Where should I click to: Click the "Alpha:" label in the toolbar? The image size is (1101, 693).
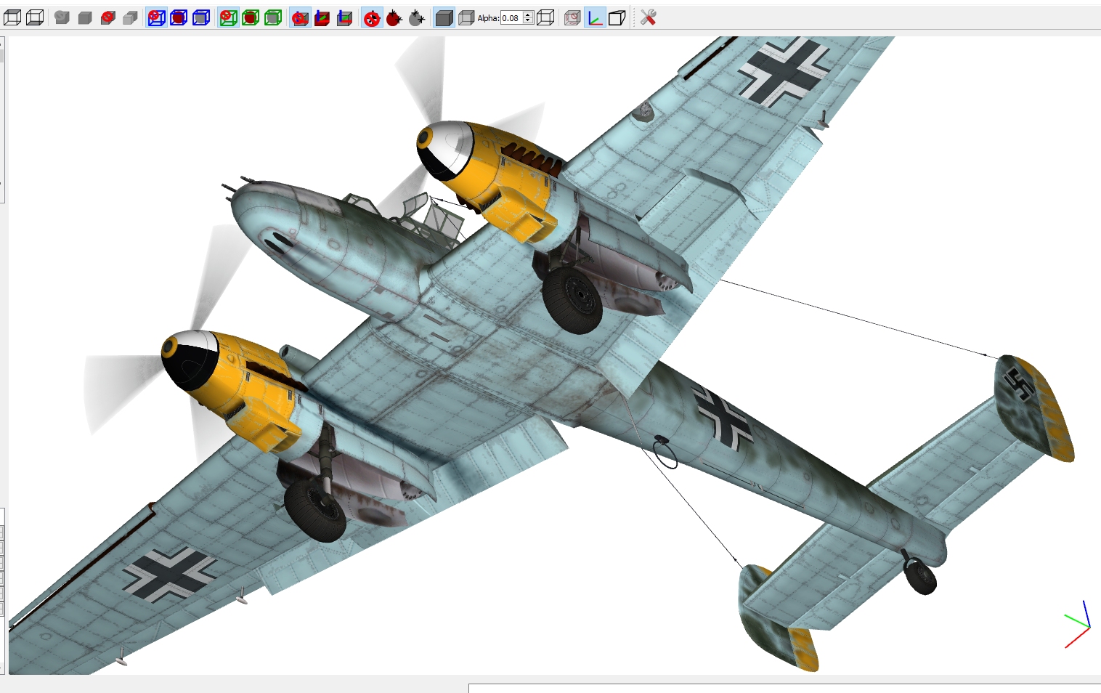click(488, 18)
